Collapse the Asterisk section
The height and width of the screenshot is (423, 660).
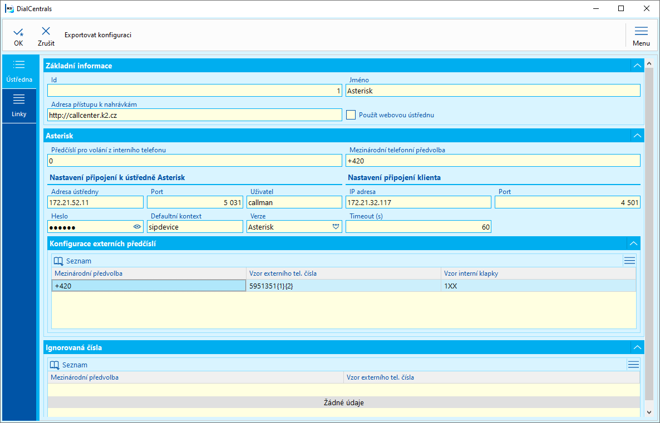click(x=637, y=136)
